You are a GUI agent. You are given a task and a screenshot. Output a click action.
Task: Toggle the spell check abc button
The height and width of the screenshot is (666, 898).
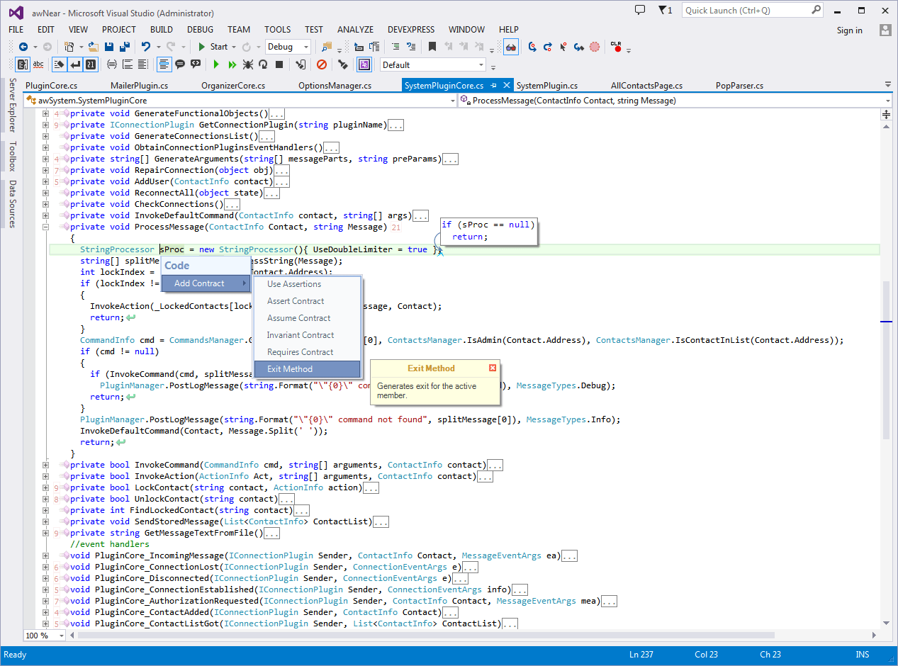click(38, 64)
